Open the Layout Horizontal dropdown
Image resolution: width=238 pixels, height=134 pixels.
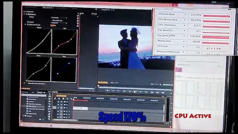(59, 23)
